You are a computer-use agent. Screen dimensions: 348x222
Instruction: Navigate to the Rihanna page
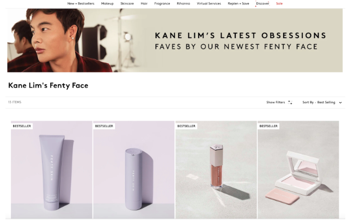tap(184, 3)
